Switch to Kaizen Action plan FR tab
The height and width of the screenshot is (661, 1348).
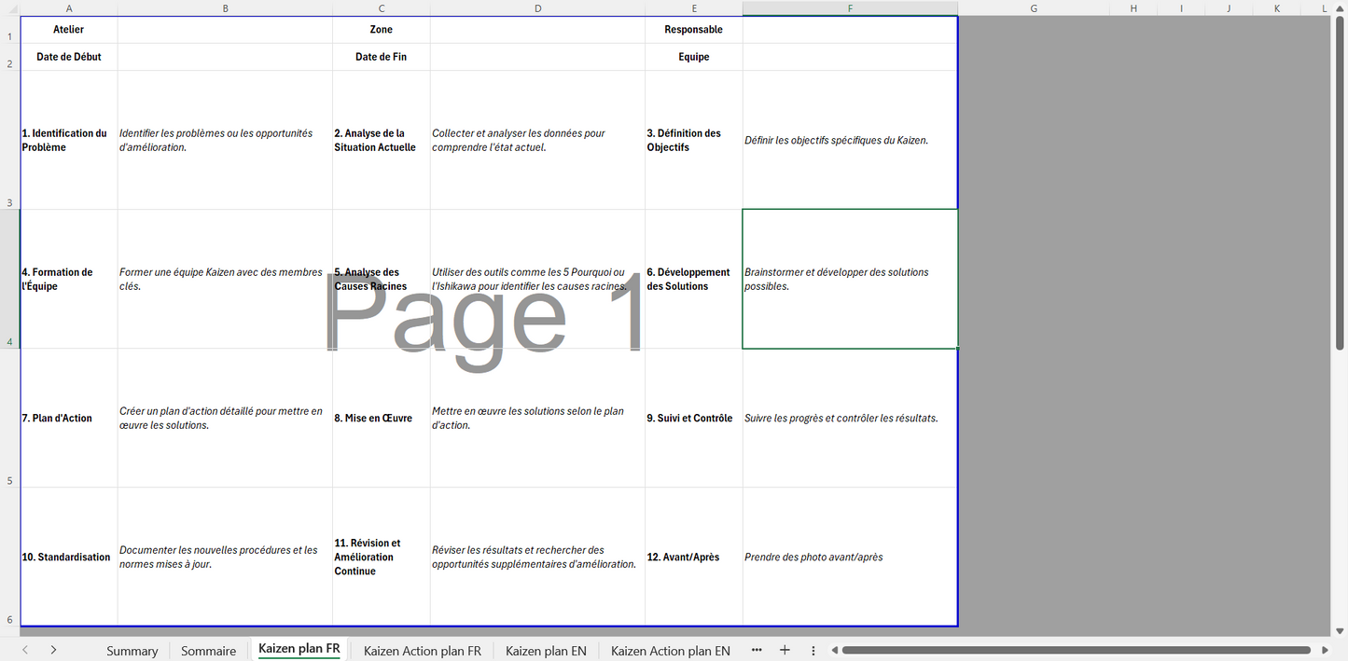[422, 651]
